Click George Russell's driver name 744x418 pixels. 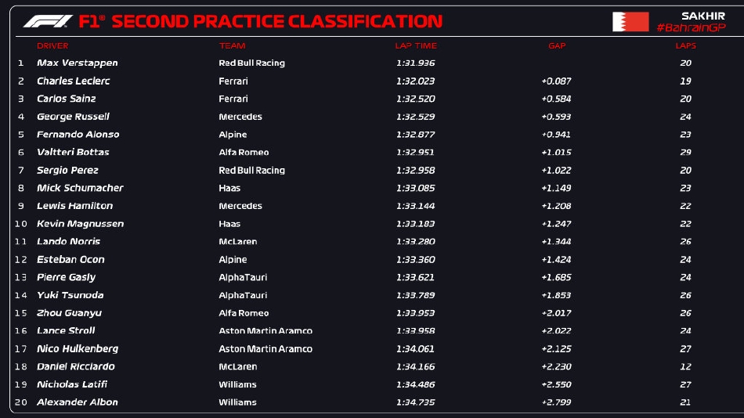(x=73, y=117)
